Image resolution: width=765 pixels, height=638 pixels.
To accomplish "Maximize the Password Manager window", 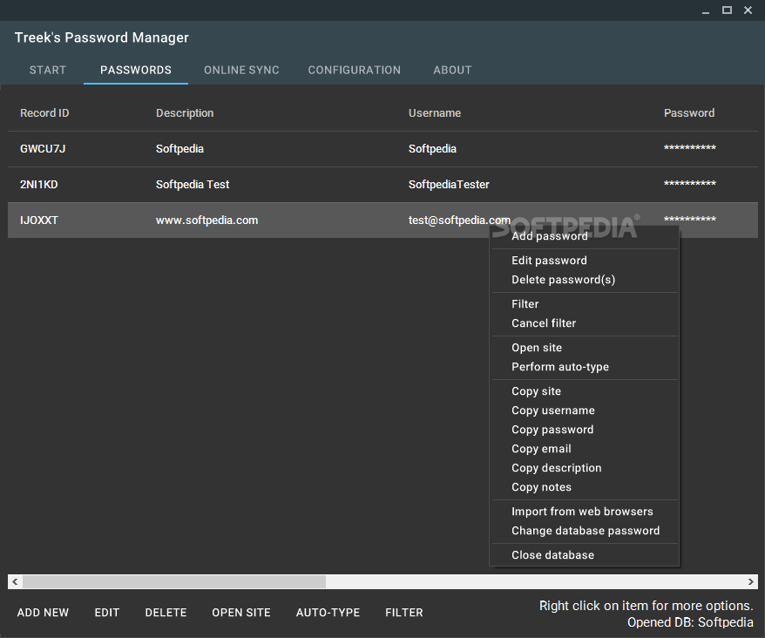I will pos(727,10).
